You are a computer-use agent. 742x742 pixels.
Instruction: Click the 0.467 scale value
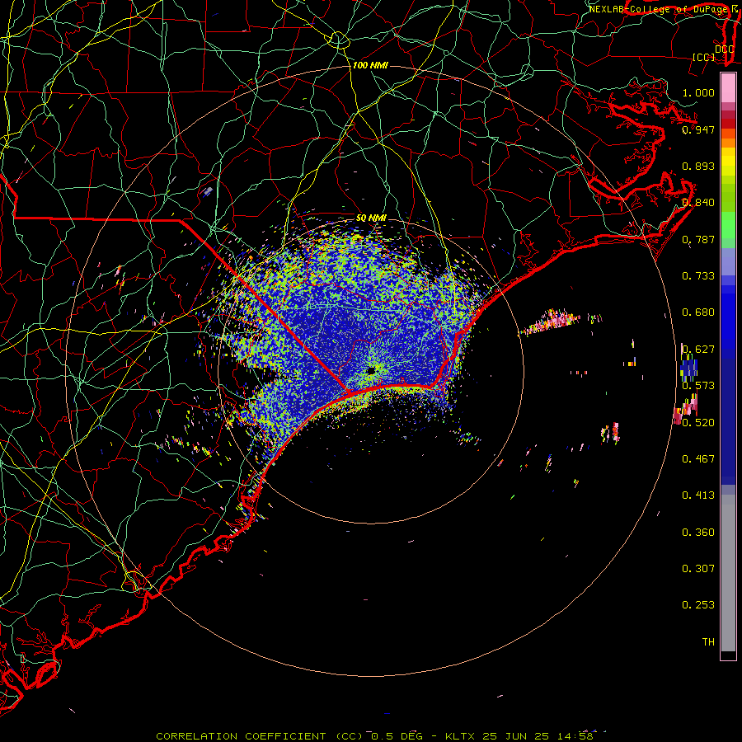click(x=698, y=458)
